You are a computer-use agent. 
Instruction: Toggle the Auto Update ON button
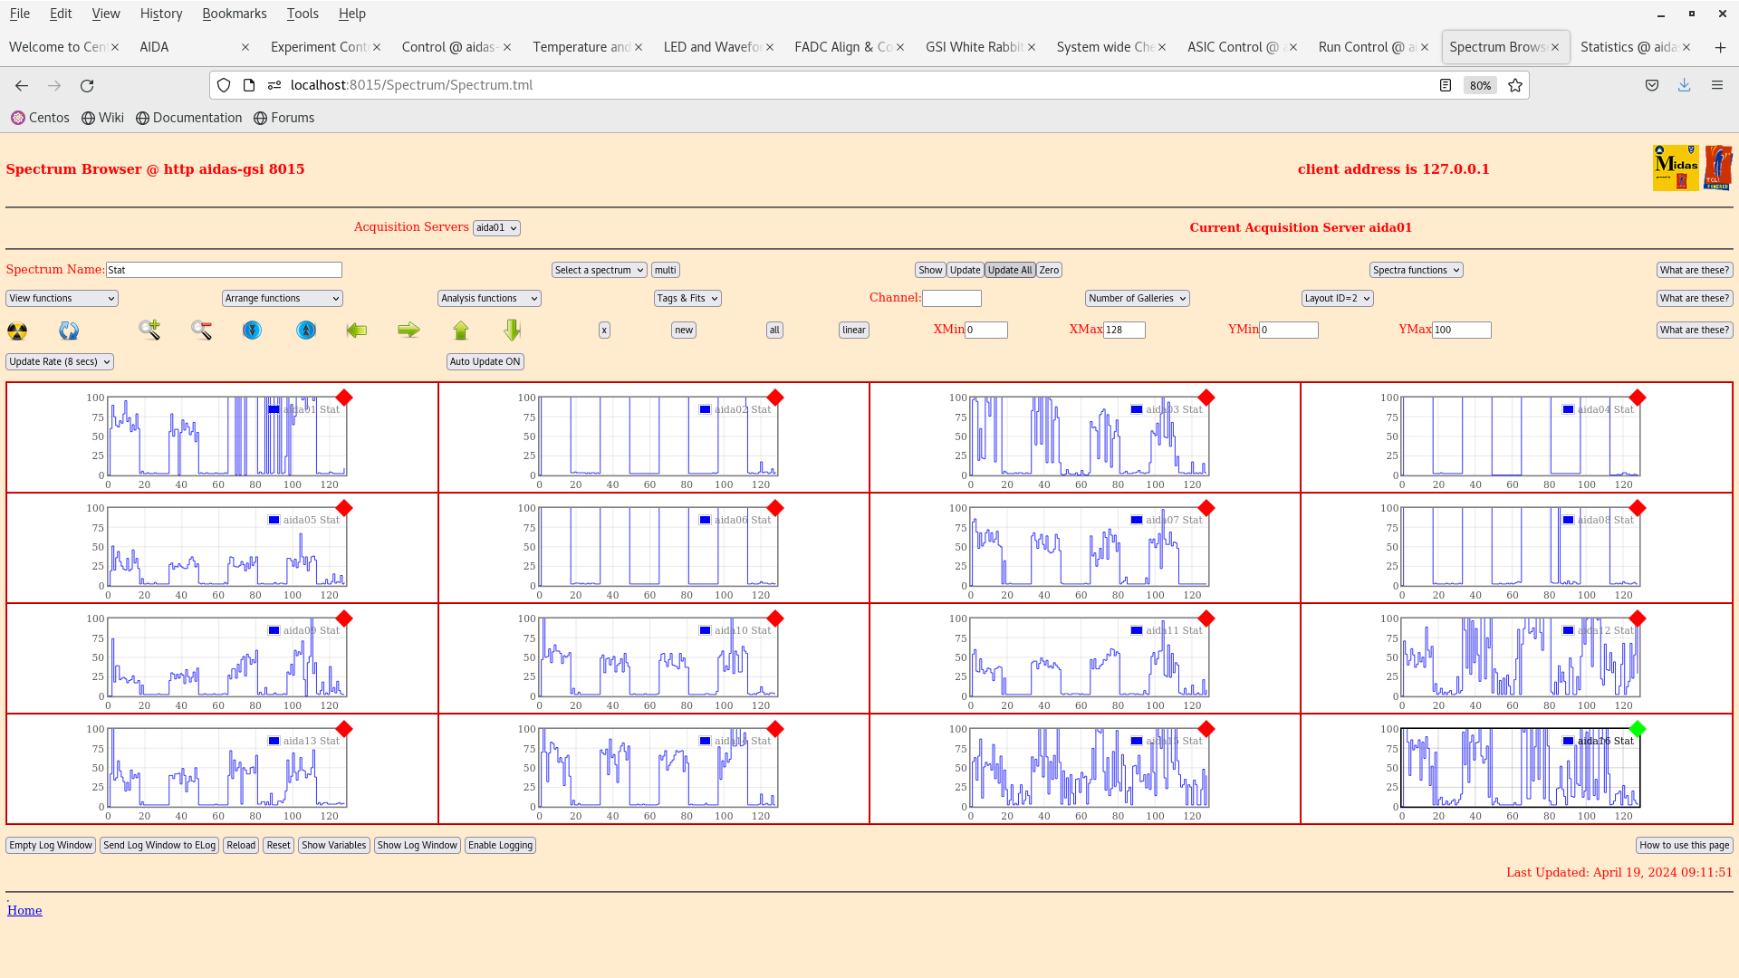(x=485, y=361)
